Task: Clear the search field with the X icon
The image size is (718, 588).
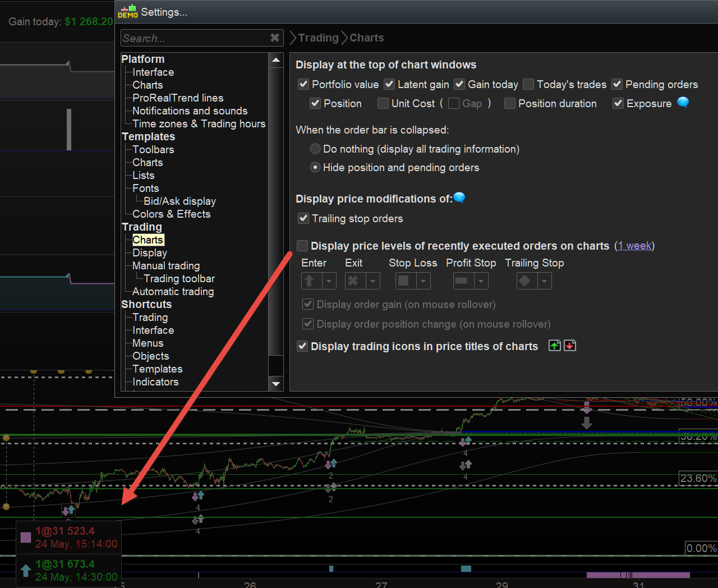Action: coord(275,38)
